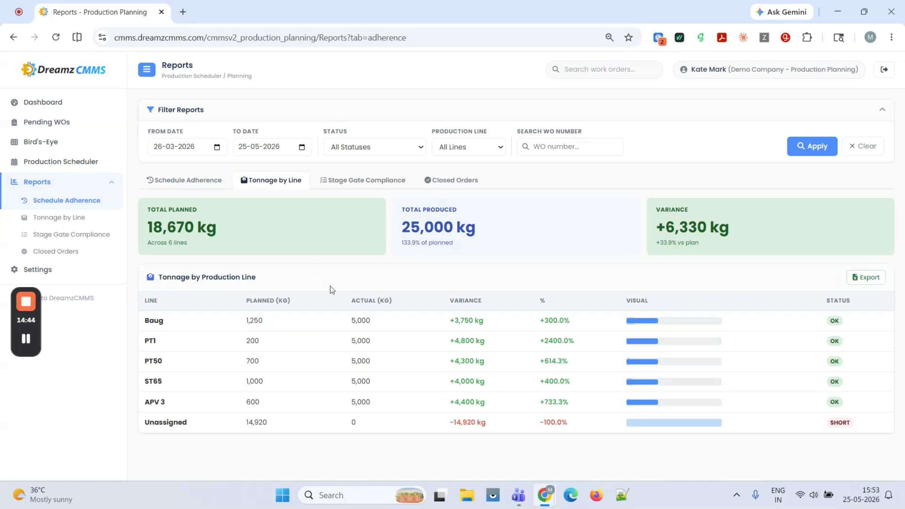Switch to Closed Orders tab
Image resolution: width=905 pixels, height=509 pixels.
pyautogui.click(x=451, y=180)
